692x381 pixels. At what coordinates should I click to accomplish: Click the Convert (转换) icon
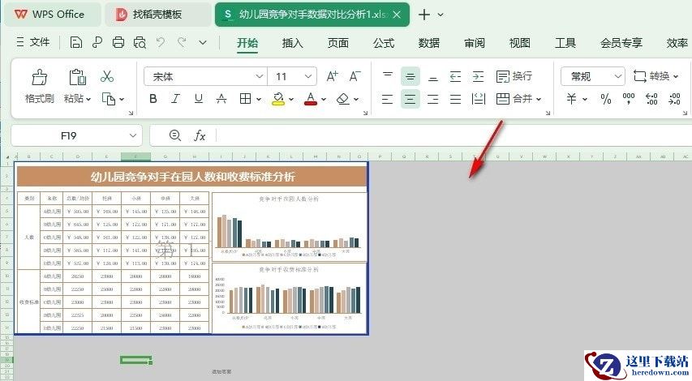click(640, 76)
